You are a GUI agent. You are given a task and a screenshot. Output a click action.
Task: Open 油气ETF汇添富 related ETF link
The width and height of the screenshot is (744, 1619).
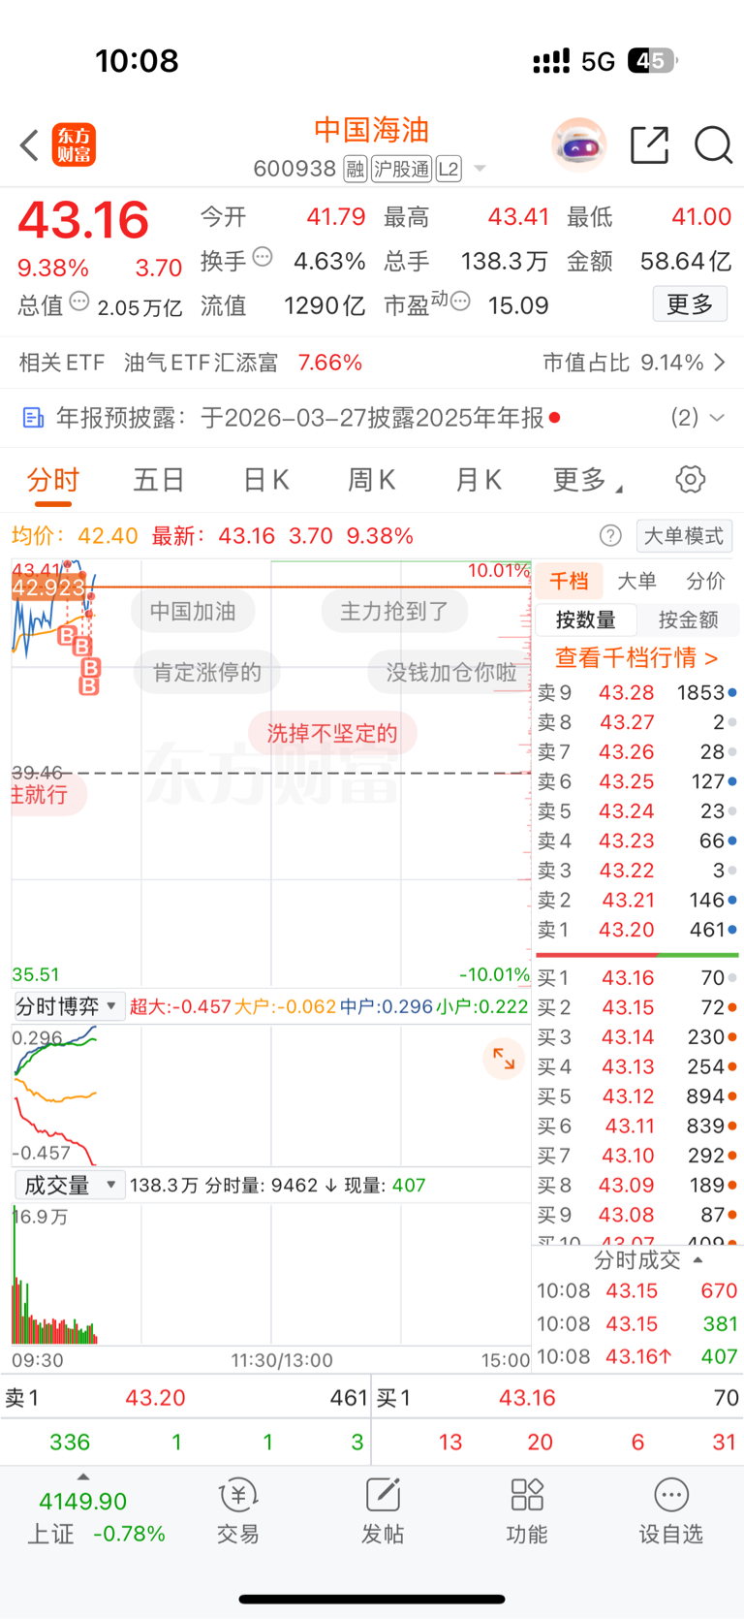(x=201, y=363)
